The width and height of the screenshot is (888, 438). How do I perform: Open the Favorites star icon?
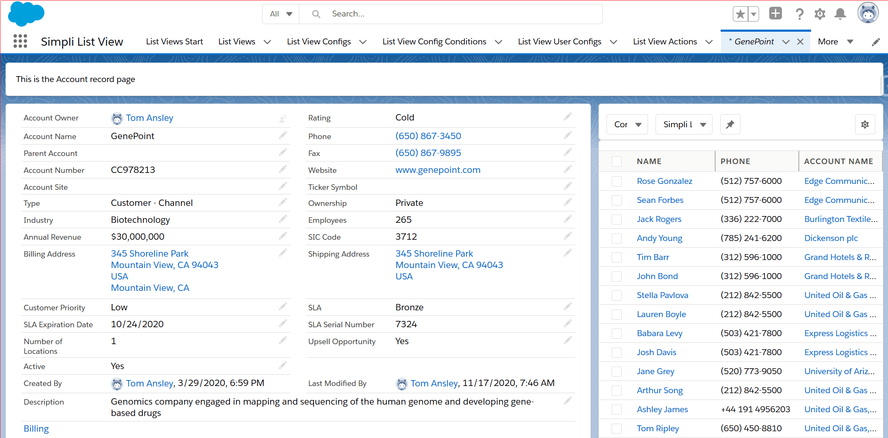(740, 14)
